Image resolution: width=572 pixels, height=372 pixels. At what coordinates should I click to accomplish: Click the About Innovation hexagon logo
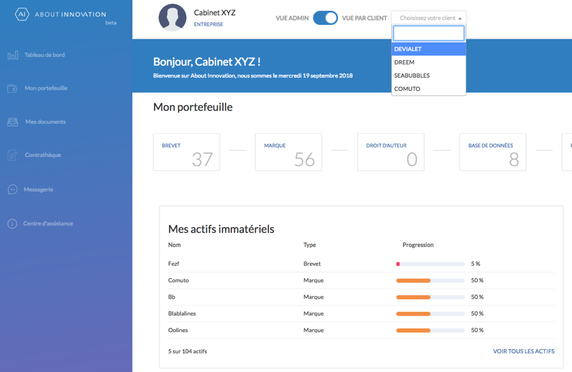point(21,14)
